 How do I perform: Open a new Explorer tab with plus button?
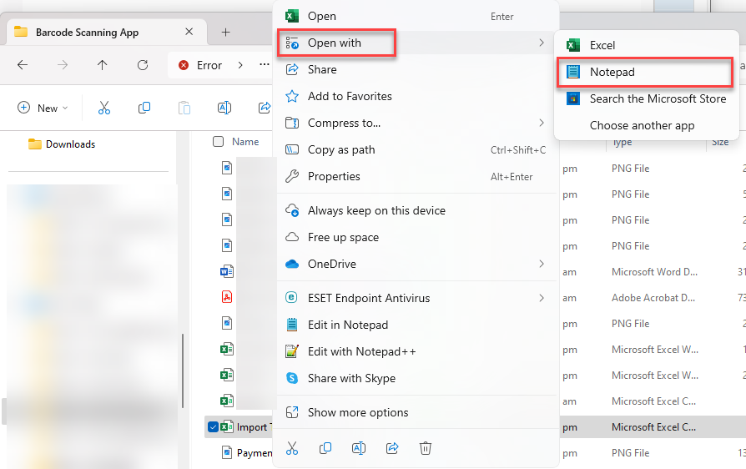[225, 33]
